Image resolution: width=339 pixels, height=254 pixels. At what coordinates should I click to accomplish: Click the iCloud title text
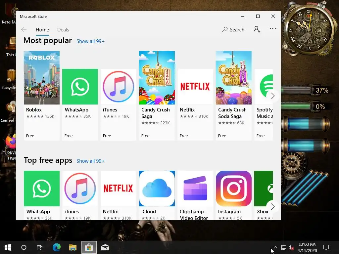tap(149, 212)
